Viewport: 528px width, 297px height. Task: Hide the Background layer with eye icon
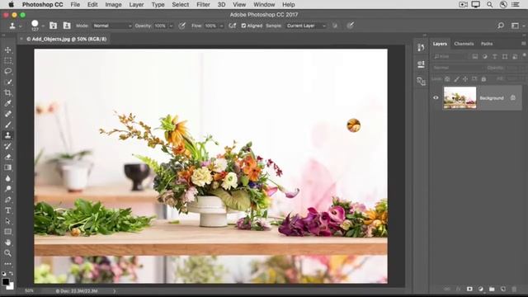(436, 97)
